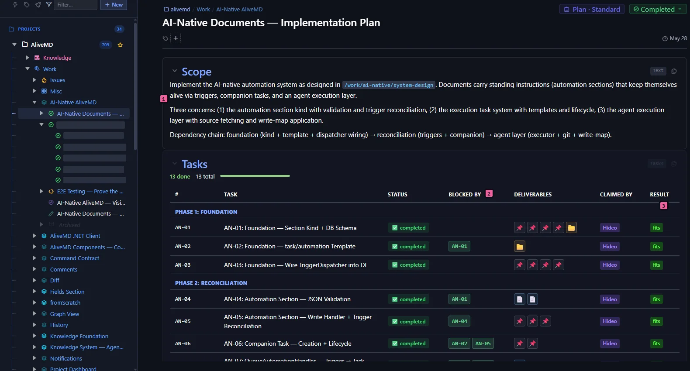Collapse the AliveMD project tree arrow
This screenshot has width=690, height=371.
(x=14, y=45)
